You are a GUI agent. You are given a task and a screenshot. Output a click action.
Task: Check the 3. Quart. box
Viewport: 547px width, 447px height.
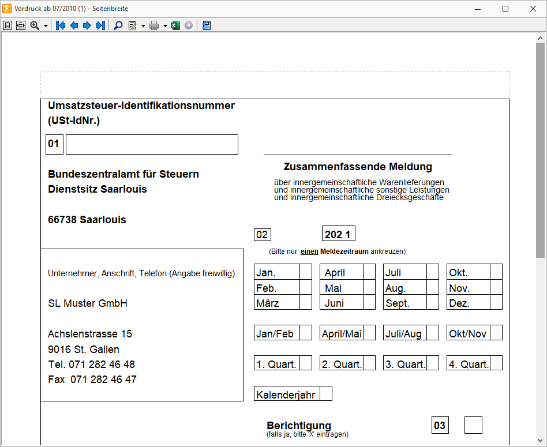[433, 363]
